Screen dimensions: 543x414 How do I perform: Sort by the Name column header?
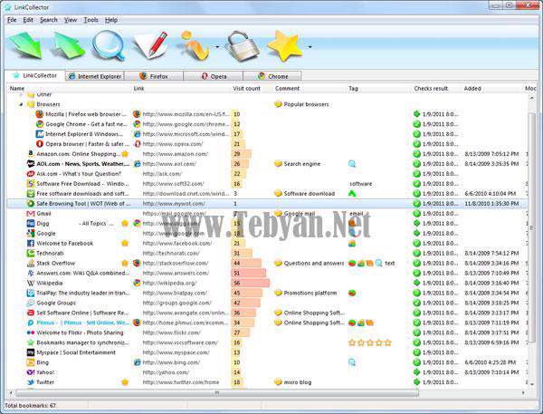[17, 89]
